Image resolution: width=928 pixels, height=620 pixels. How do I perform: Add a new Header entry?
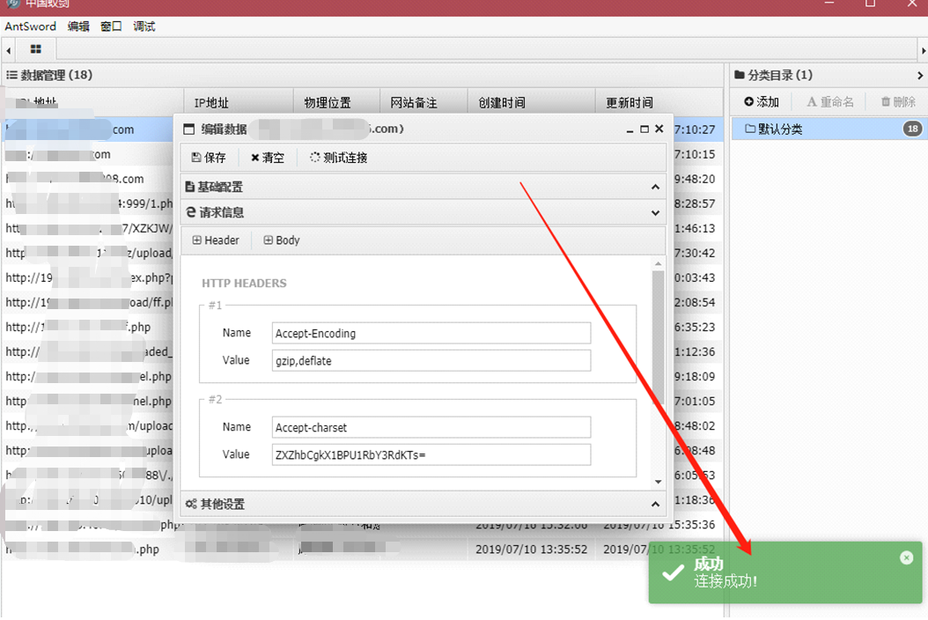(216, 240)
